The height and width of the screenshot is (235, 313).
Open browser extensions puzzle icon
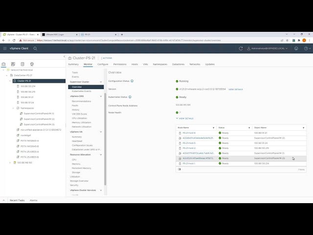coord(299,40)
